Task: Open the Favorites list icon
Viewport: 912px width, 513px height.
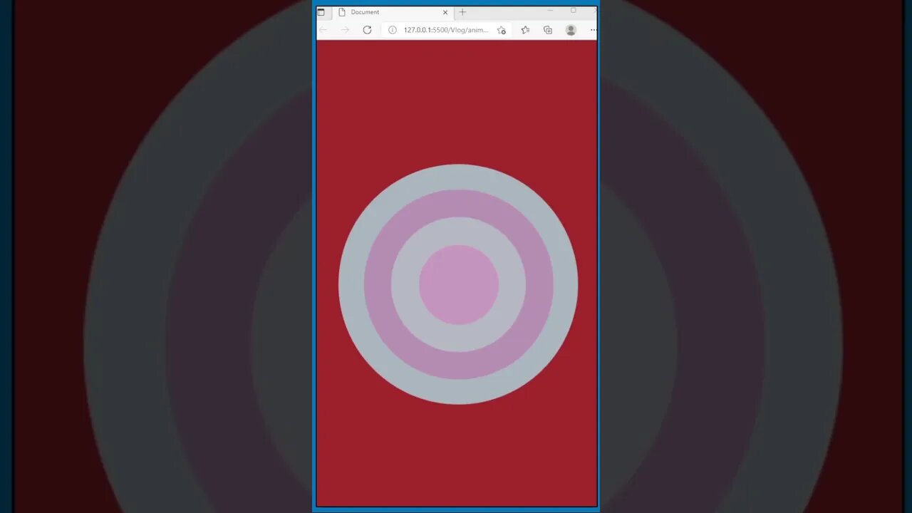Action: coord(525,30)
